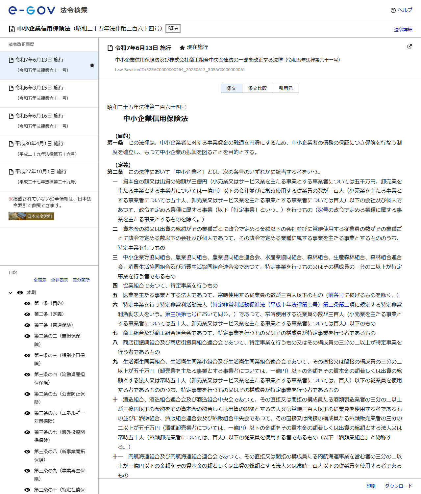Click document icon of 令和6年3月15日 施行

pyautogui.click(x=11, y=88)
